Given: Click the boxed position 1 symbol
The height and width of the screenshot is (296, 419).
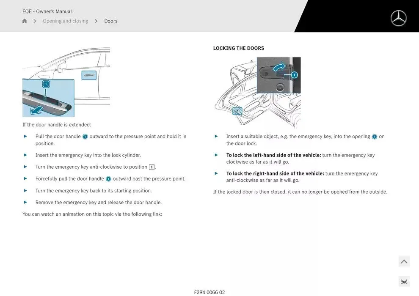Looking at the screenshot, I should pyautogui.click(x=152, y=167).
